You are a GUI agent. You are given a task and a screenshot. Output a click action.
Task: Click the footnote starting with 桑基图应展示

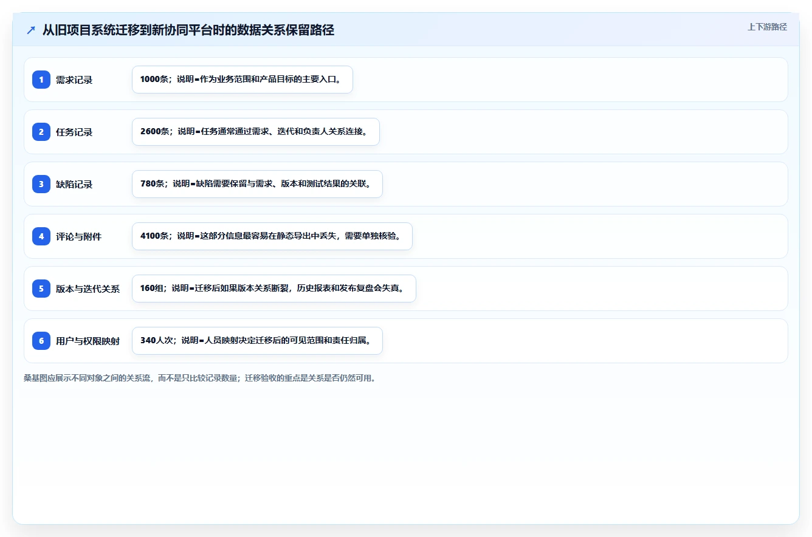200,378
